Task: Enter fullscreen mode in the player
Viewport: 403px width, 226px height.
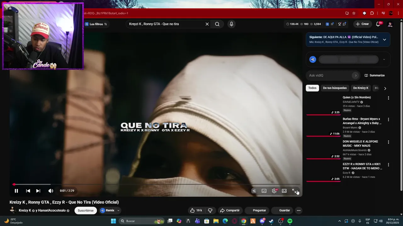Action: (295, 191)
